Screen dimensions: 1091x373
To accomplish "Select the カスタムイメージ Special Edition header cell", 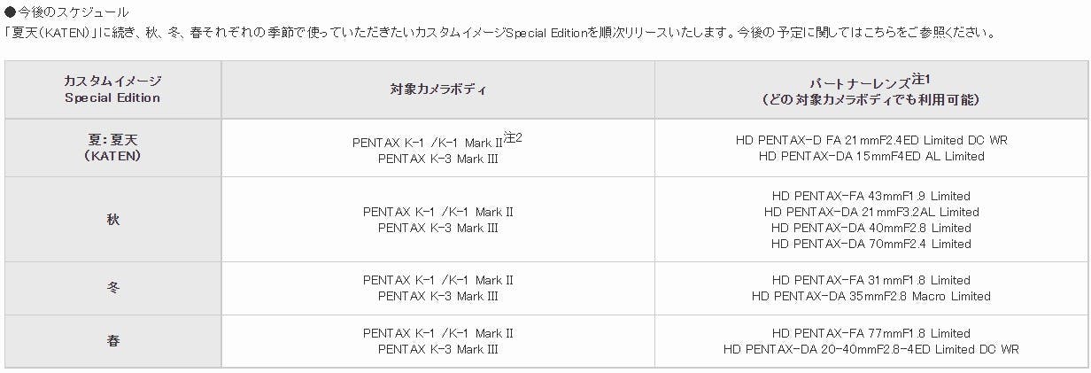I will [112, 89].
